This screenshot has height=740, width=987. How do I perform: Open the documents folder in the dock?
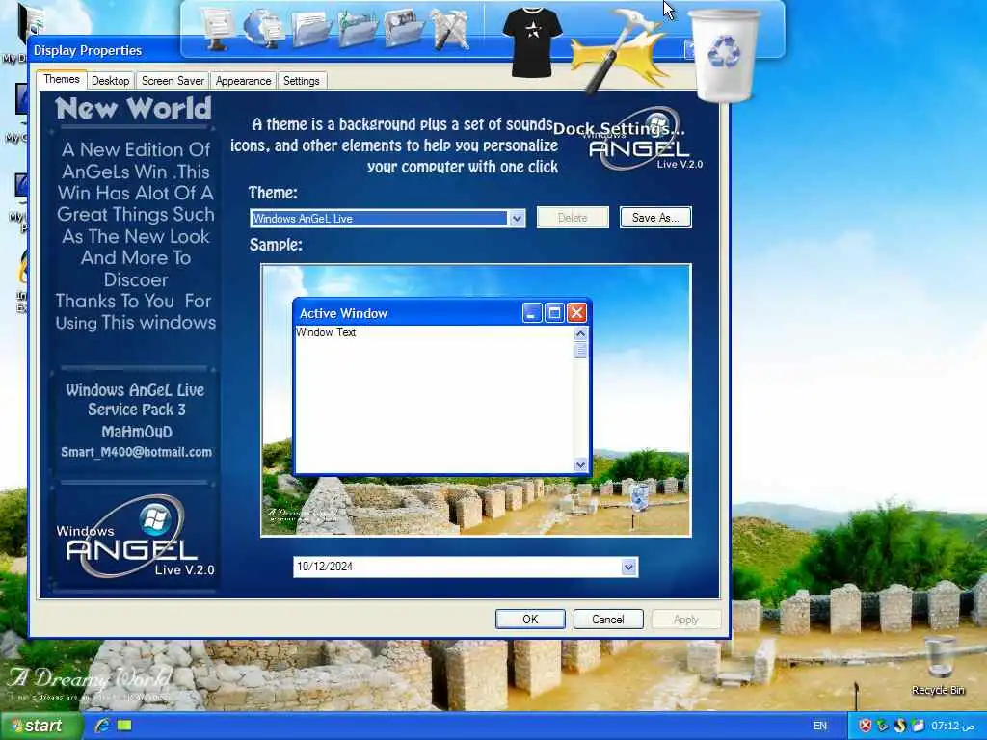(310, 28)
